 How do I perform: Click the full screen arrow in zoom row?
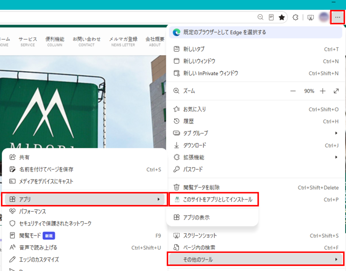(336, 91)
